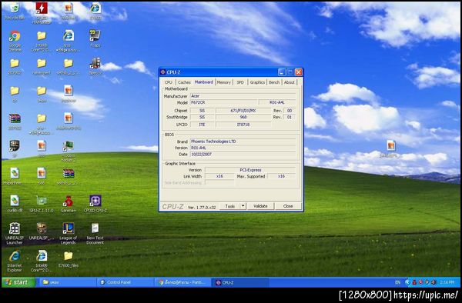462x303 pixels.
Task: Click the Southbridge model field 968
Action: click(243, 117)
